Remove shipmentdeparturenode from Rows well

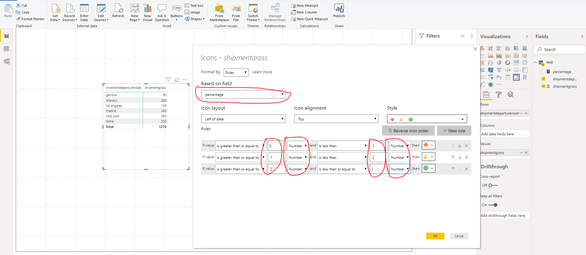(526, 113)
